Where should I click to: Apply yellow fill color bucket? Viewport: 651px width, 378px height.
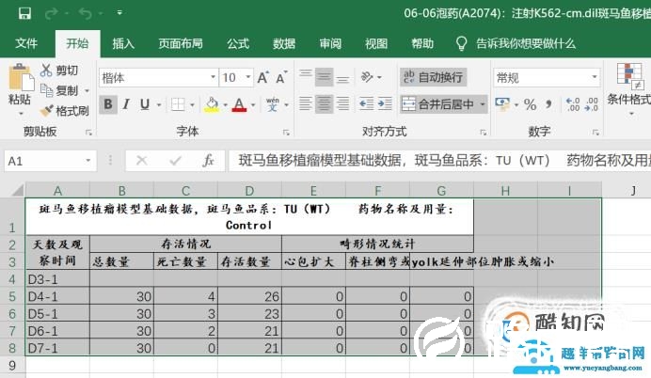point(212,104)
